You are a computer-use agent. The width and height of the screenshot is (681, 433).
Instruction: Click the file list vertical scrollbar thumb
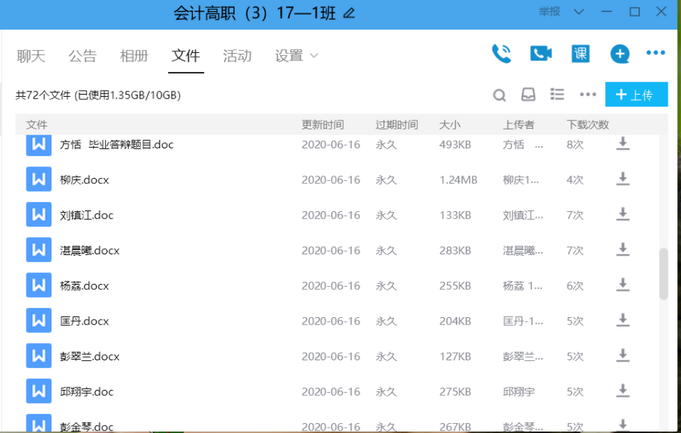coord(663,273)
